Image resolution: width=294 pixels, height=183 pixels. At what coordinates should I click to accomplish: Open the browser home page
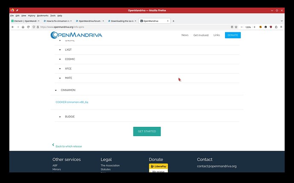(23, 27)
